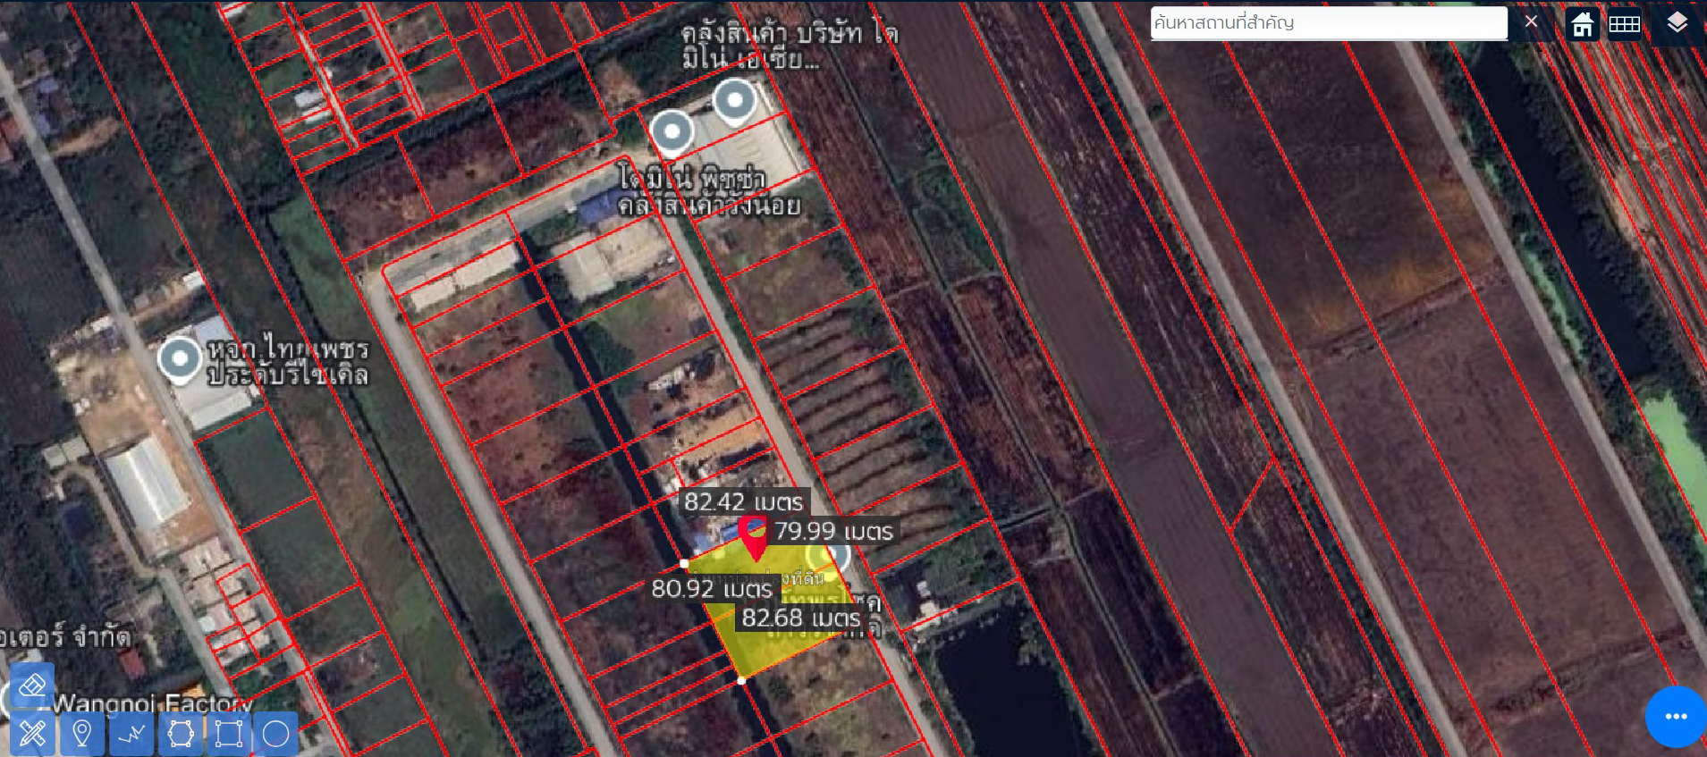Open the grid table icon

(x=1624, y=24)
